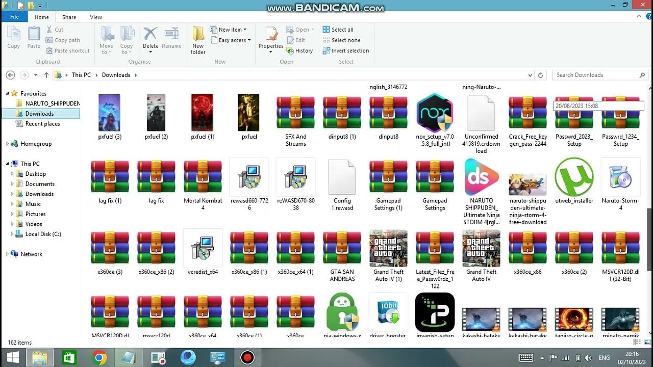653x367 pixels.
Task: Open Documents under This PC
Action: tap(36, 184)
